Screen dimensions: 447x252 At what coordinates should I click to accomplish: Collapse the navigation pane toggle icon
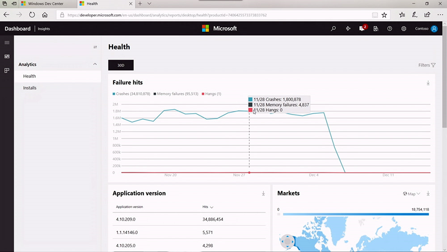coord(95,47)
